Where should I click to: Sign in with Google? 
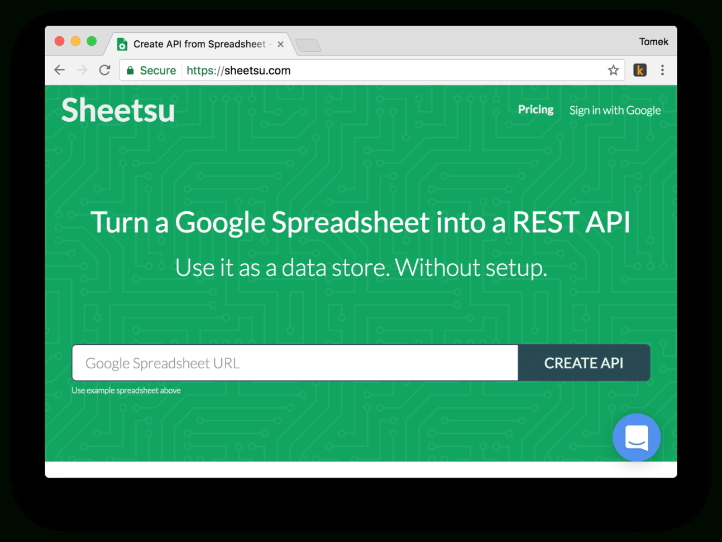pos(615,110)
